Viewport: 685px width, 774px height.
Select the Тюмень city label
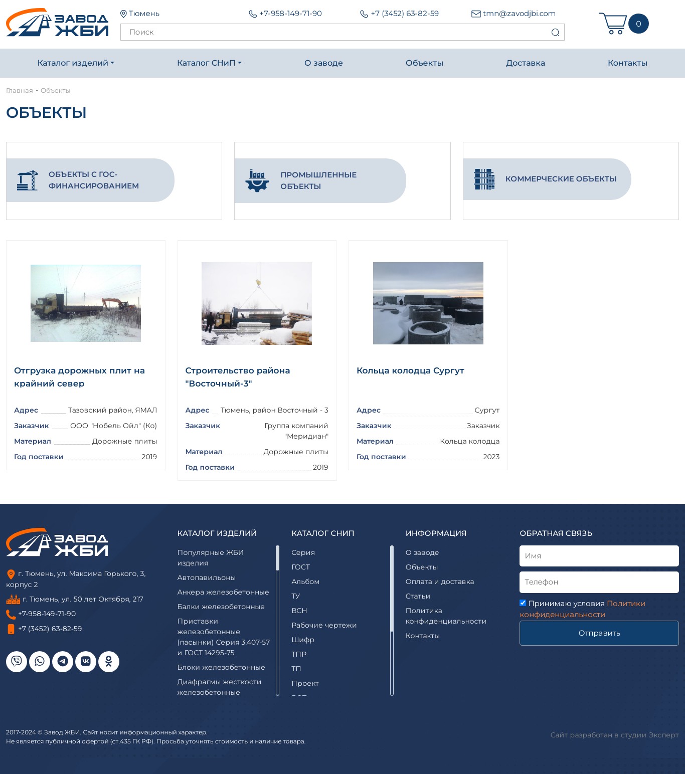[144, 14]
